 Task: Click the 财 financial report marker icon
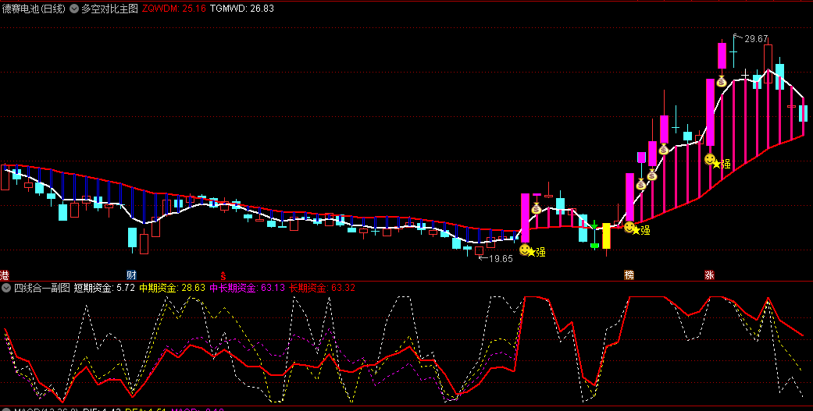(132, 275)
